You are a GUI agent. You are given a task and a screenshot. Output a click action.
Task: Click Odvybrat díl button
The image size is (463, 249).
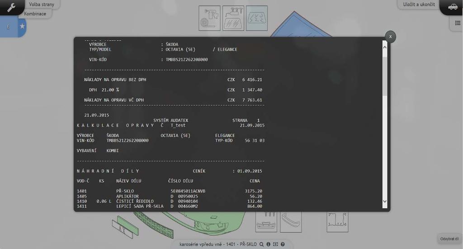449,239
